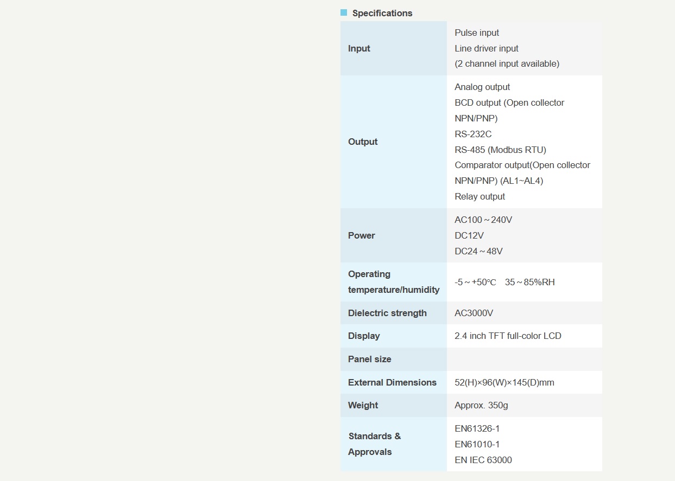
Task: Click the AC100~240V value
Action: point(483,220)
